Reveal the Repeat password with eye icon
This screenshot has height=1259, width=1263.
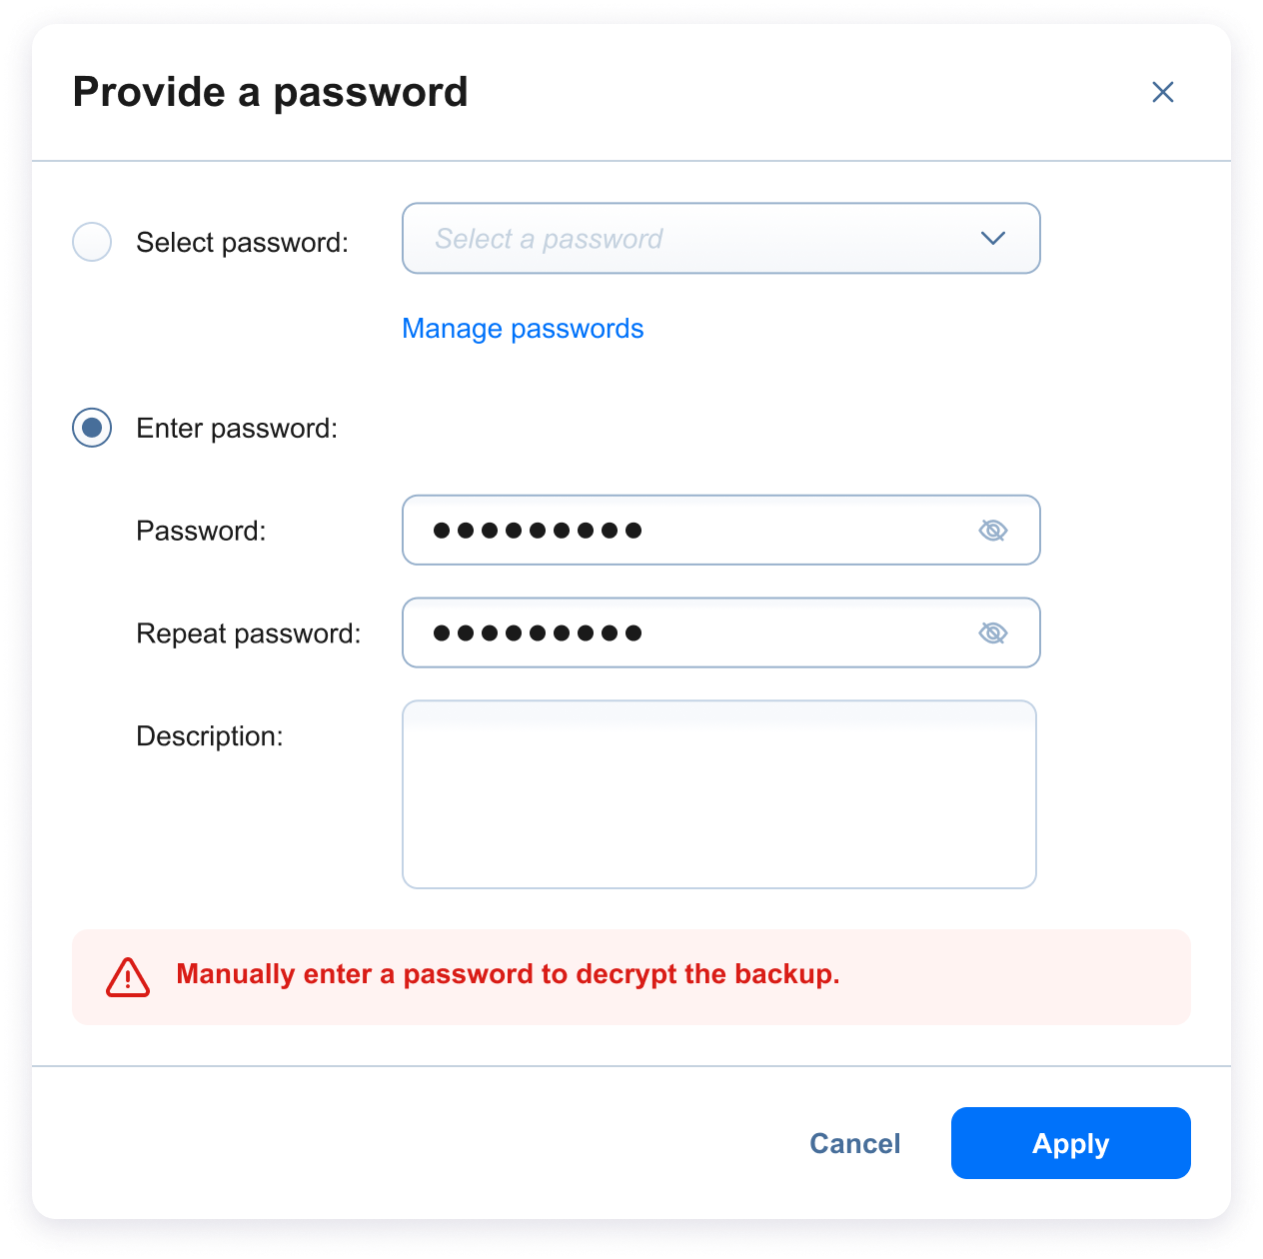992,633
